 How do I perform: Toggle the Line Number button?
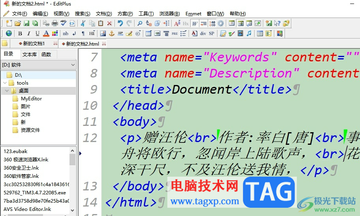[212, 23]
